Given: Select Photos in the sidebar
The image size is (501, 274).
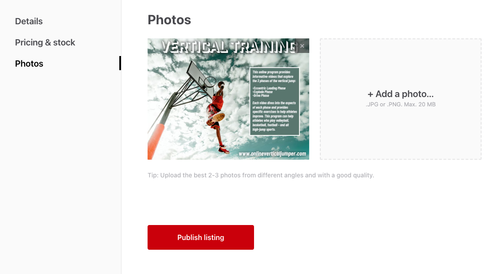Looking at the screenshot, I should click(x=29, y=64).
